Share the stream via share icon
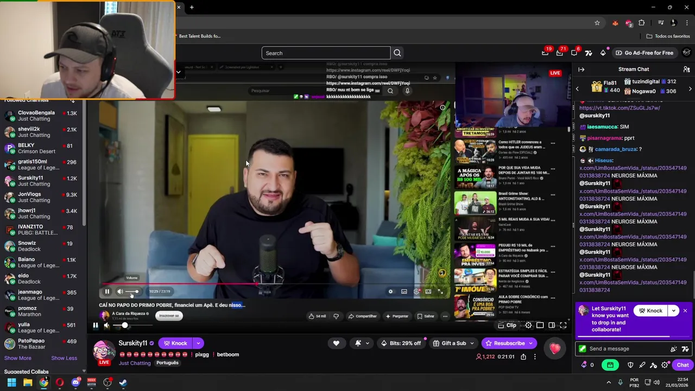695x391 pixels. click(523, 357)
